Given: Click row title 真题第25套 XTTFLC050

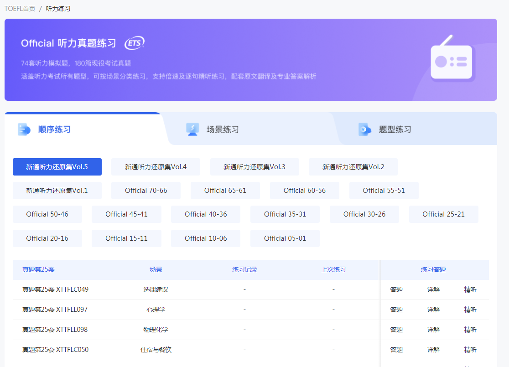Looking at the screenshot, I should tap(55, 350).
